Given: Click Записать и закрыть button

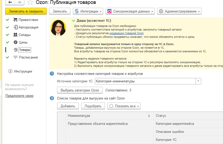Looking at the screenshot, I should (26, 11).
